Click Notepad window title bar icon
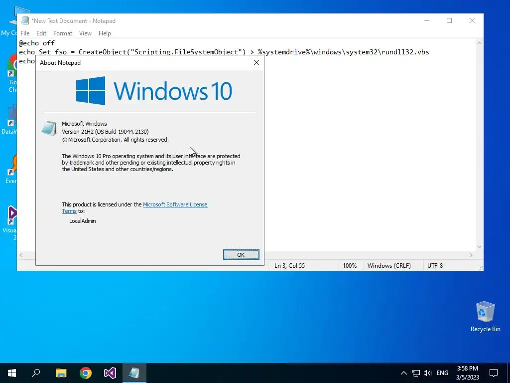Image resolution: width=510 pixels, height=383 pixels. (25, 20)
